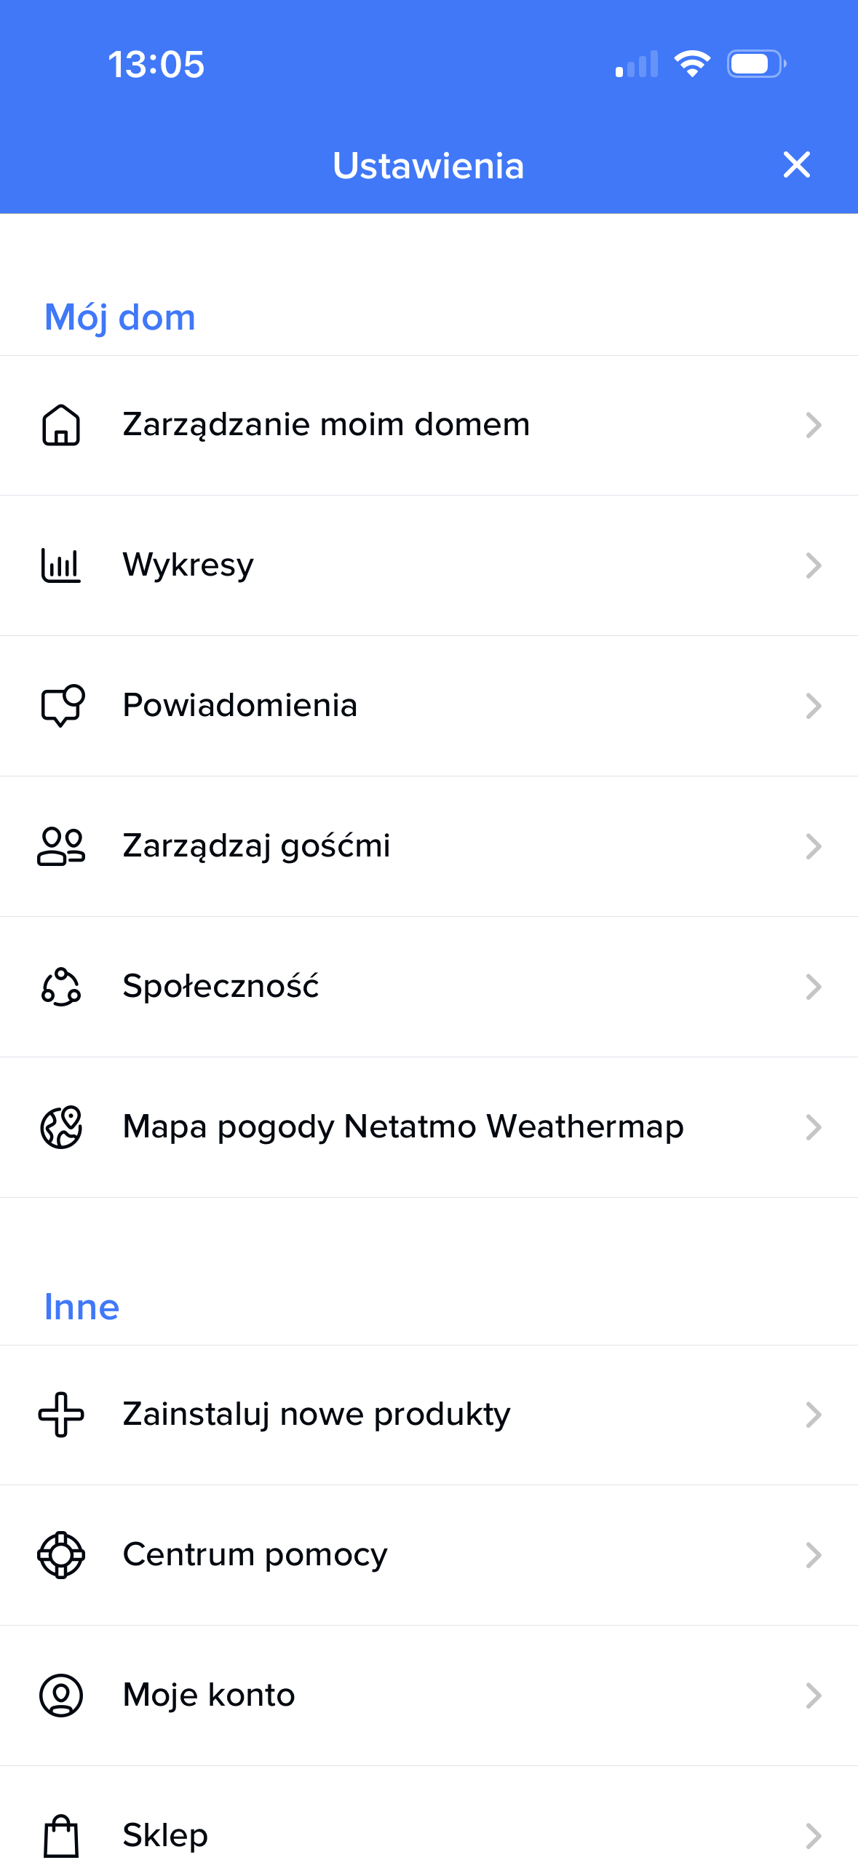
Task: Tap the plus icon for new products
Action: (61, 1415)
